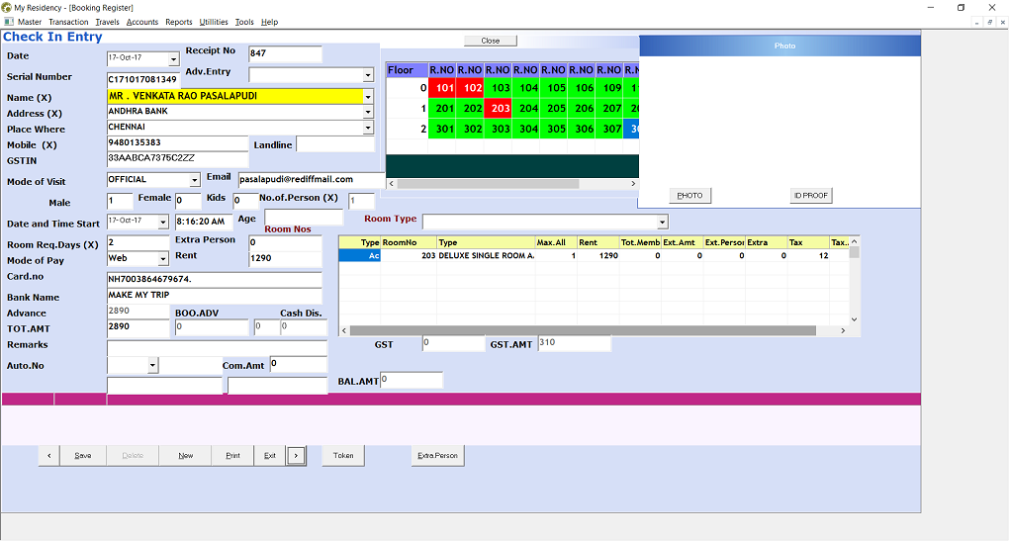Image resolution: width=1009 pixels, height=541 pixels.
Task: Select green room 305 in grid
Action: pyautogui.click(x=556, y=129)
